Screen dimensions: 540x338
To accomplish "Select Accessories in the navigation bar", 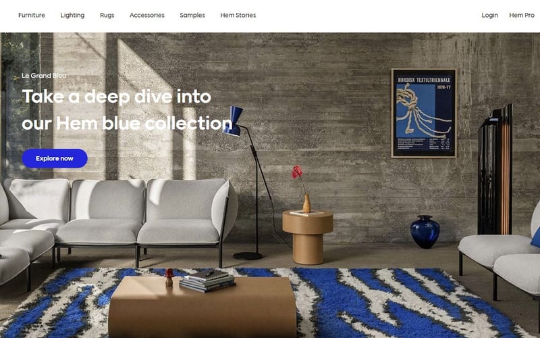I will 146,15.
